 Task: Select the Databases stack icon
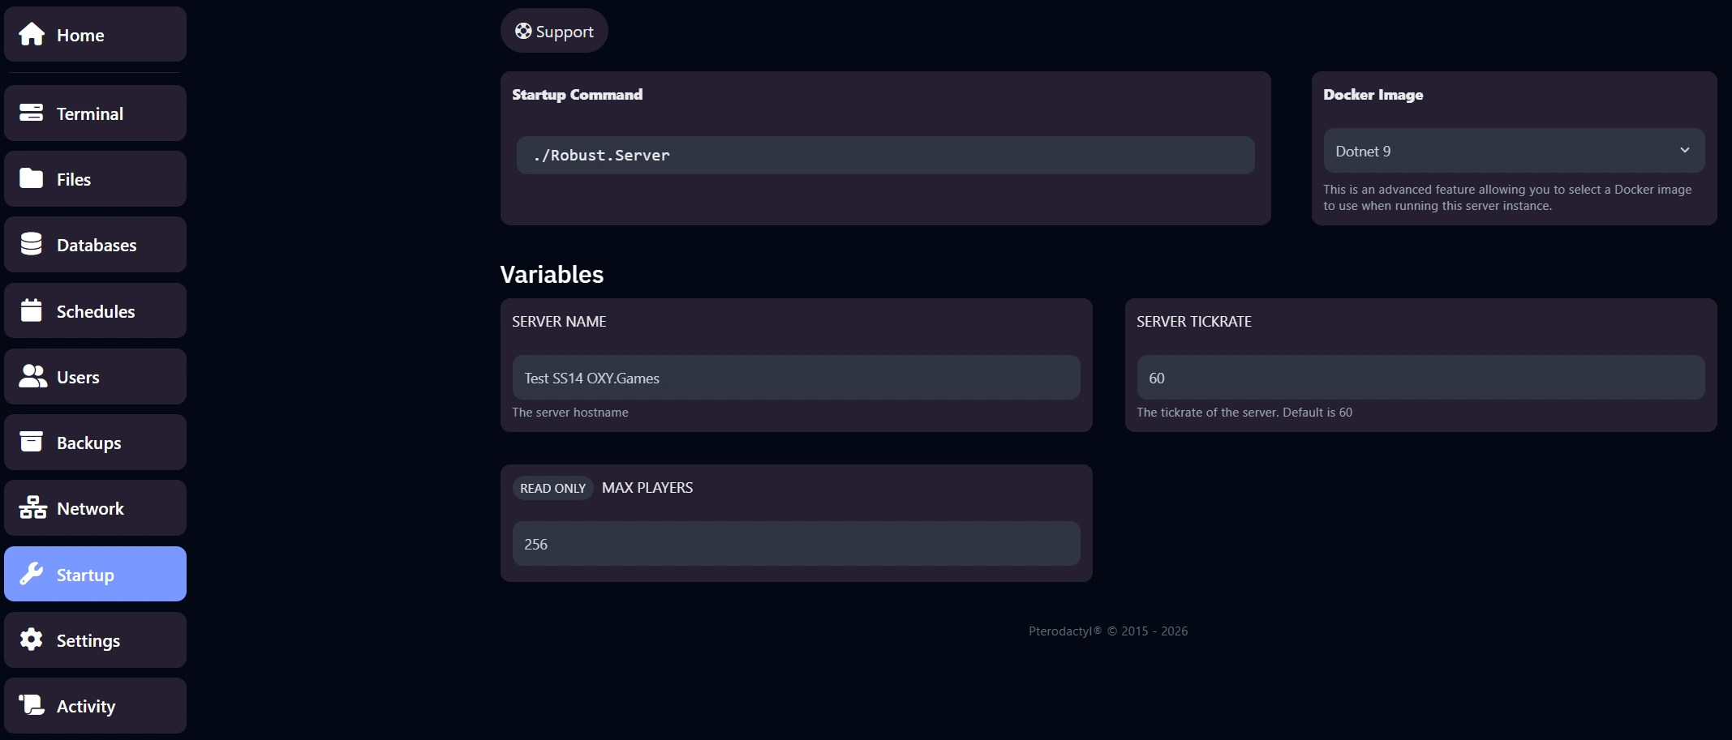(x=32, y=244)
